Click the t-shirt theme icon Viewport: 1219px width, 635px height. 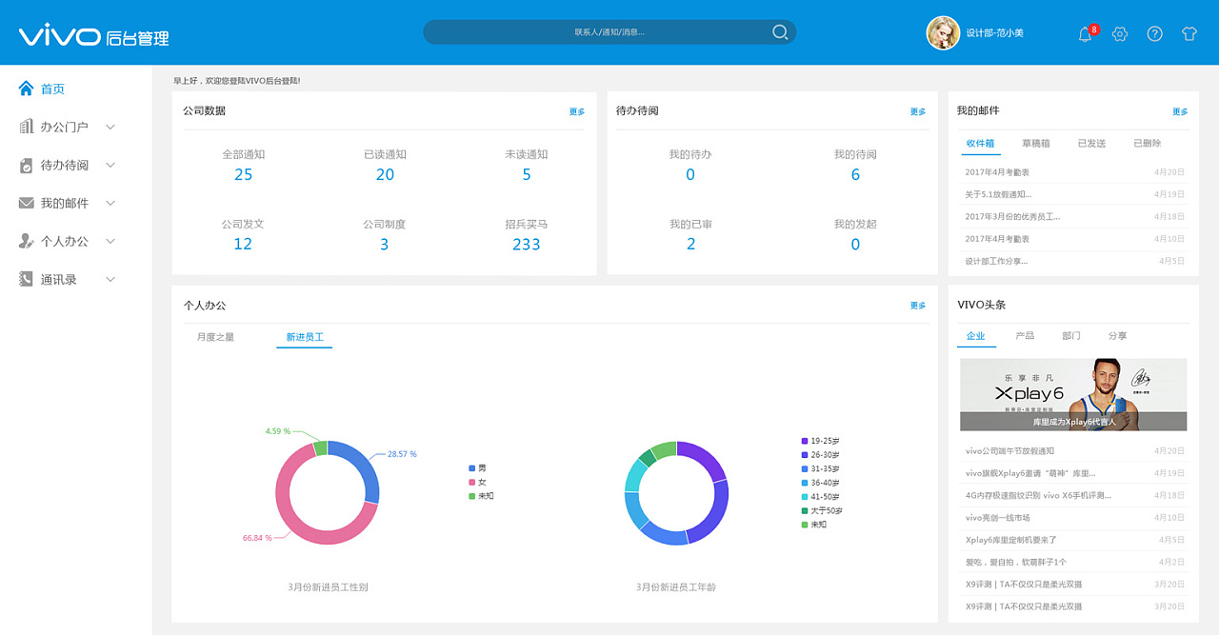(1189, 33)
